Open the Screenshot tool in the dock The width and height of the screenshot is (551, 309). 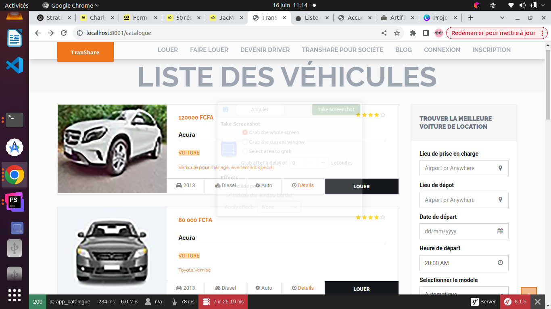coord(17,228)
